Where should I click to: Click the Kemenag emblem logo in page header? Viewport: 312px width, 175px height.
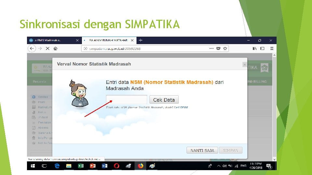click(x=265, y=68)
